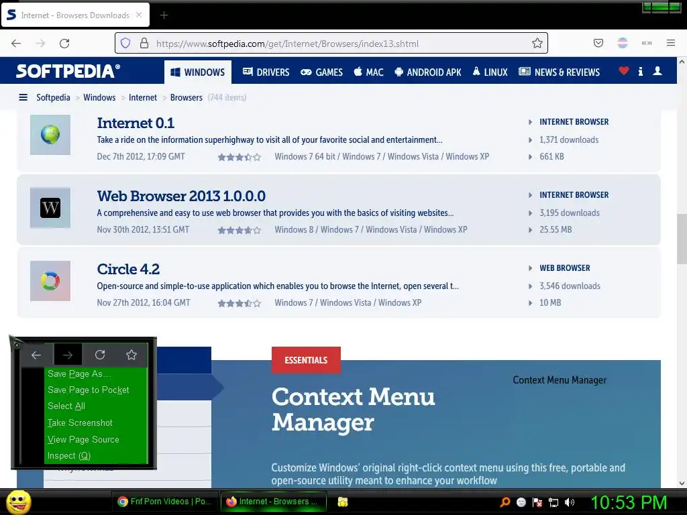This screenshot has width=687, height=515.
Task: Open the Softpedia user account icon
Action: (x=657, y=71)
